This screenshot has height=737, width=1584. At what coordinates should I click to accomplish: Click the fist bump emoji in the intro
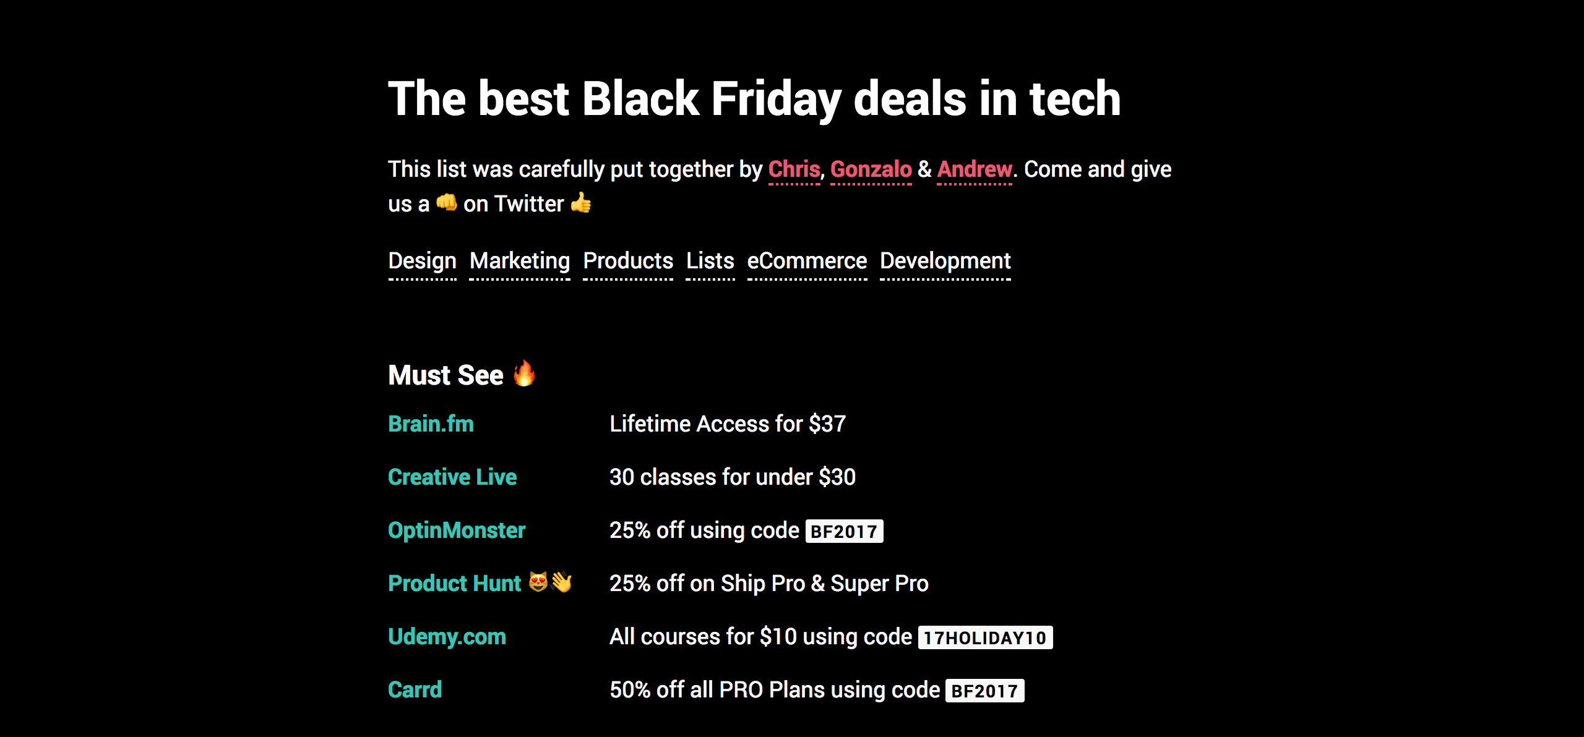coord(447,203)
